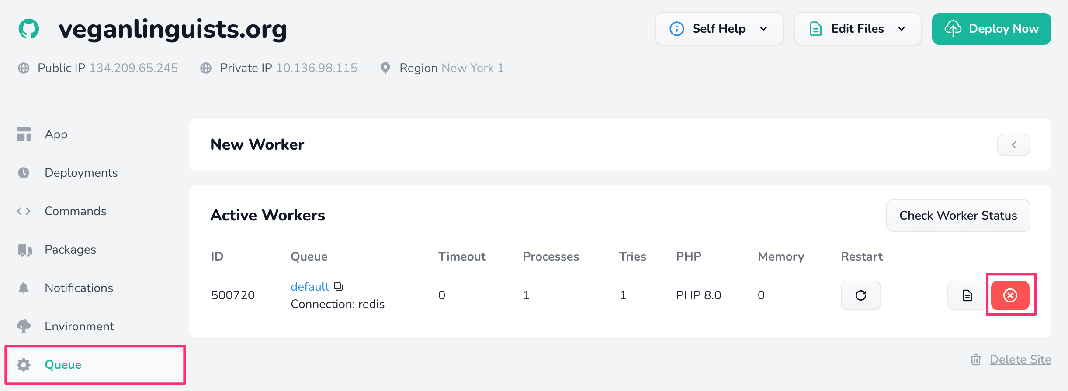Select Commands from the sidebar
The height and width of the screenshot is (391, 1068).
75,211
